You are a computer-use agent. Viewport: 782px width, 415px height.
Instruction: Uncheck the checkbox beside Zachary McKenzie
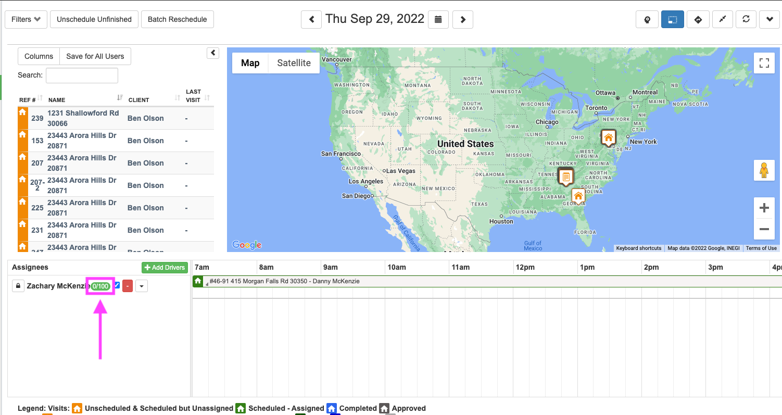click(117, 285)
